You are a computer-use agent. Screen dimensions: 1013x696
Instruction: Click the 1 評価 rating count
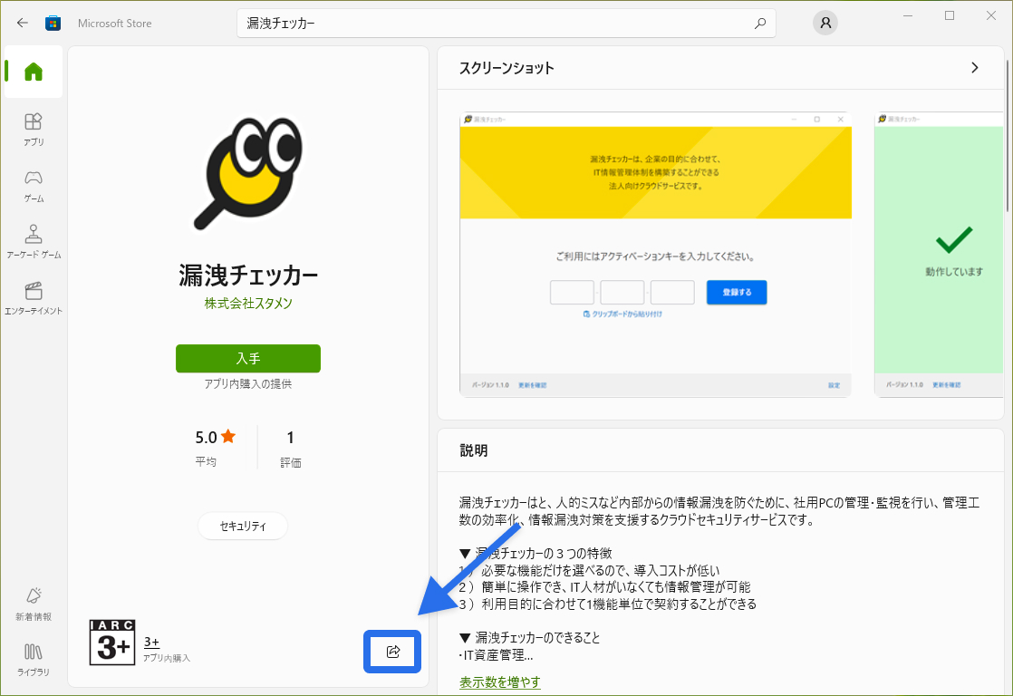[x=290, y=448]
